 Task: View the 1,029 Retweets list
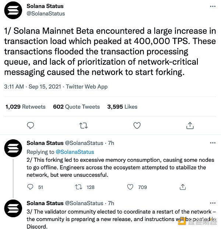(x=25, y=107)
